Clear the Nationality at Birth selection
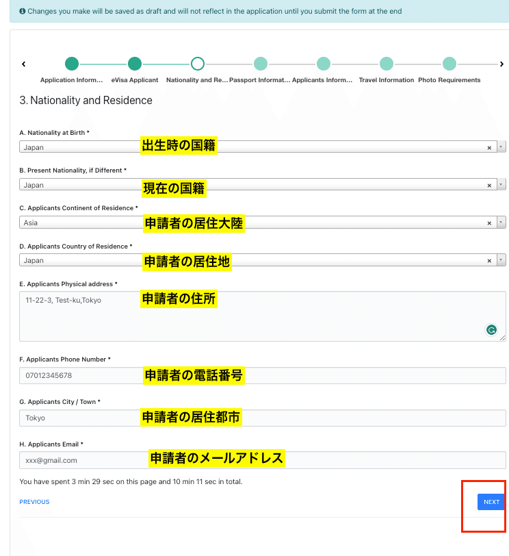The image size is (509, 556). point(489,147)
